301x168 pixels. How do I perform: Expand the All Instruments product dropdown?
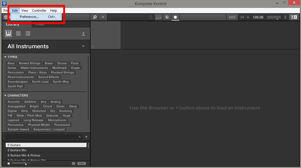(x=83, y=46)
